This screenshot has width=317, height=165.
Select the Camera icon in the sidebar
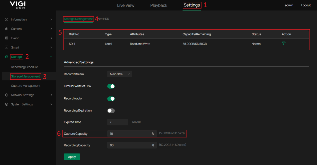[x=6, y=29]
